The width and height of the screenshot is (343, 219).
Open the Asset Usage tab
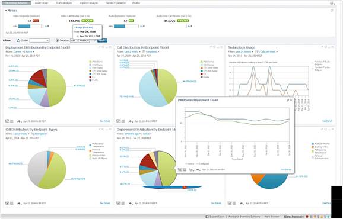pyautogui.click(x=42, y=3)
